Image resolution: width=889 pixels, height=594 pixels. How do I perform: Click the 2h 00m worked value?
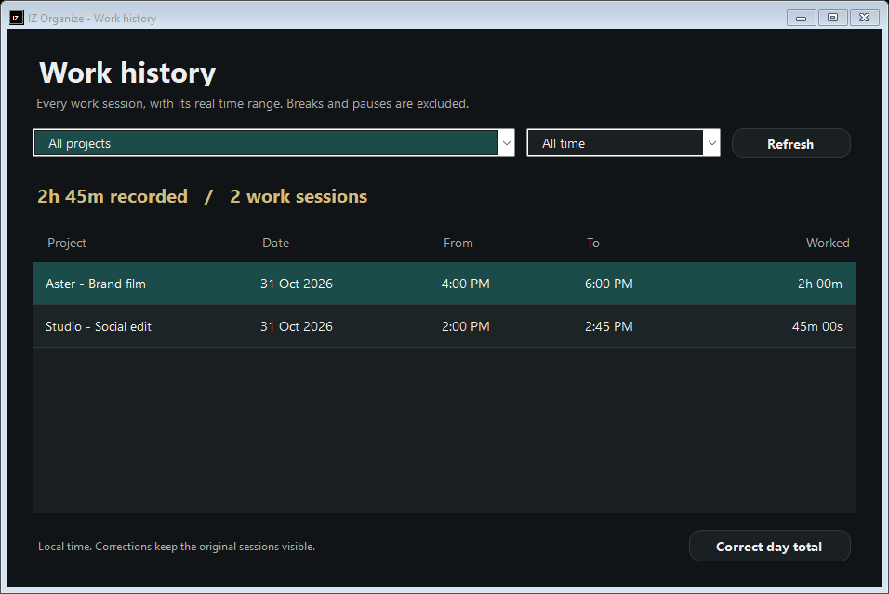pyautogui.click(x=820, y=284)
